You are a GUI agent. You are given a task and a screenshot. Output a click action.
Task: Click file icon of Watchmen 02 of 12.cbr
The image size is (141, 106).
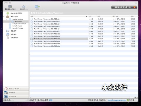pos(32,21)
